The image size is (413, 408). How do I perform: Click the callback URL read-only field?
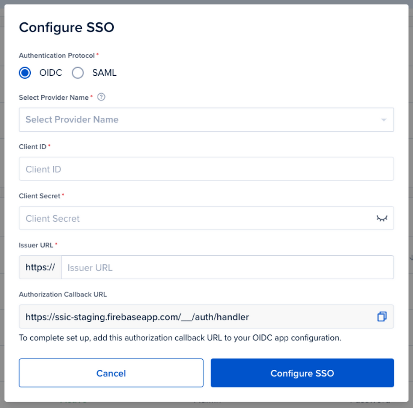(x=206, y=316)
